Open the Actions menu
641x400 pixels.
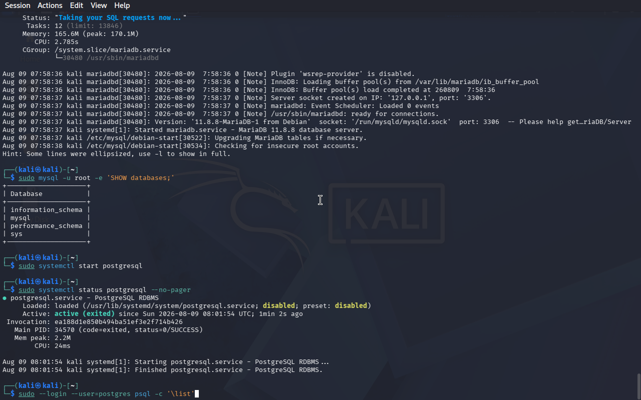click(50, 5)
